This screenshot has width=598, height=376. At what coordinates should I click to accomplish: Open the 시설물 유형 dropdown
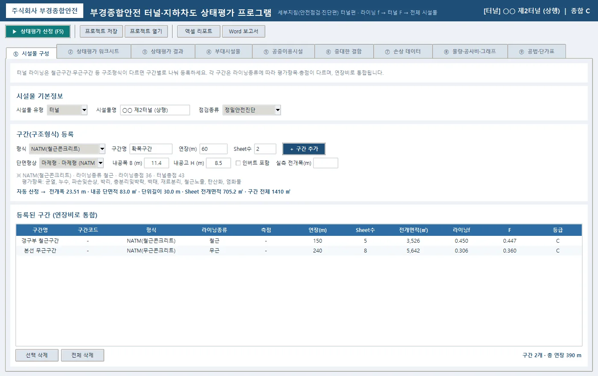(67, 110)
